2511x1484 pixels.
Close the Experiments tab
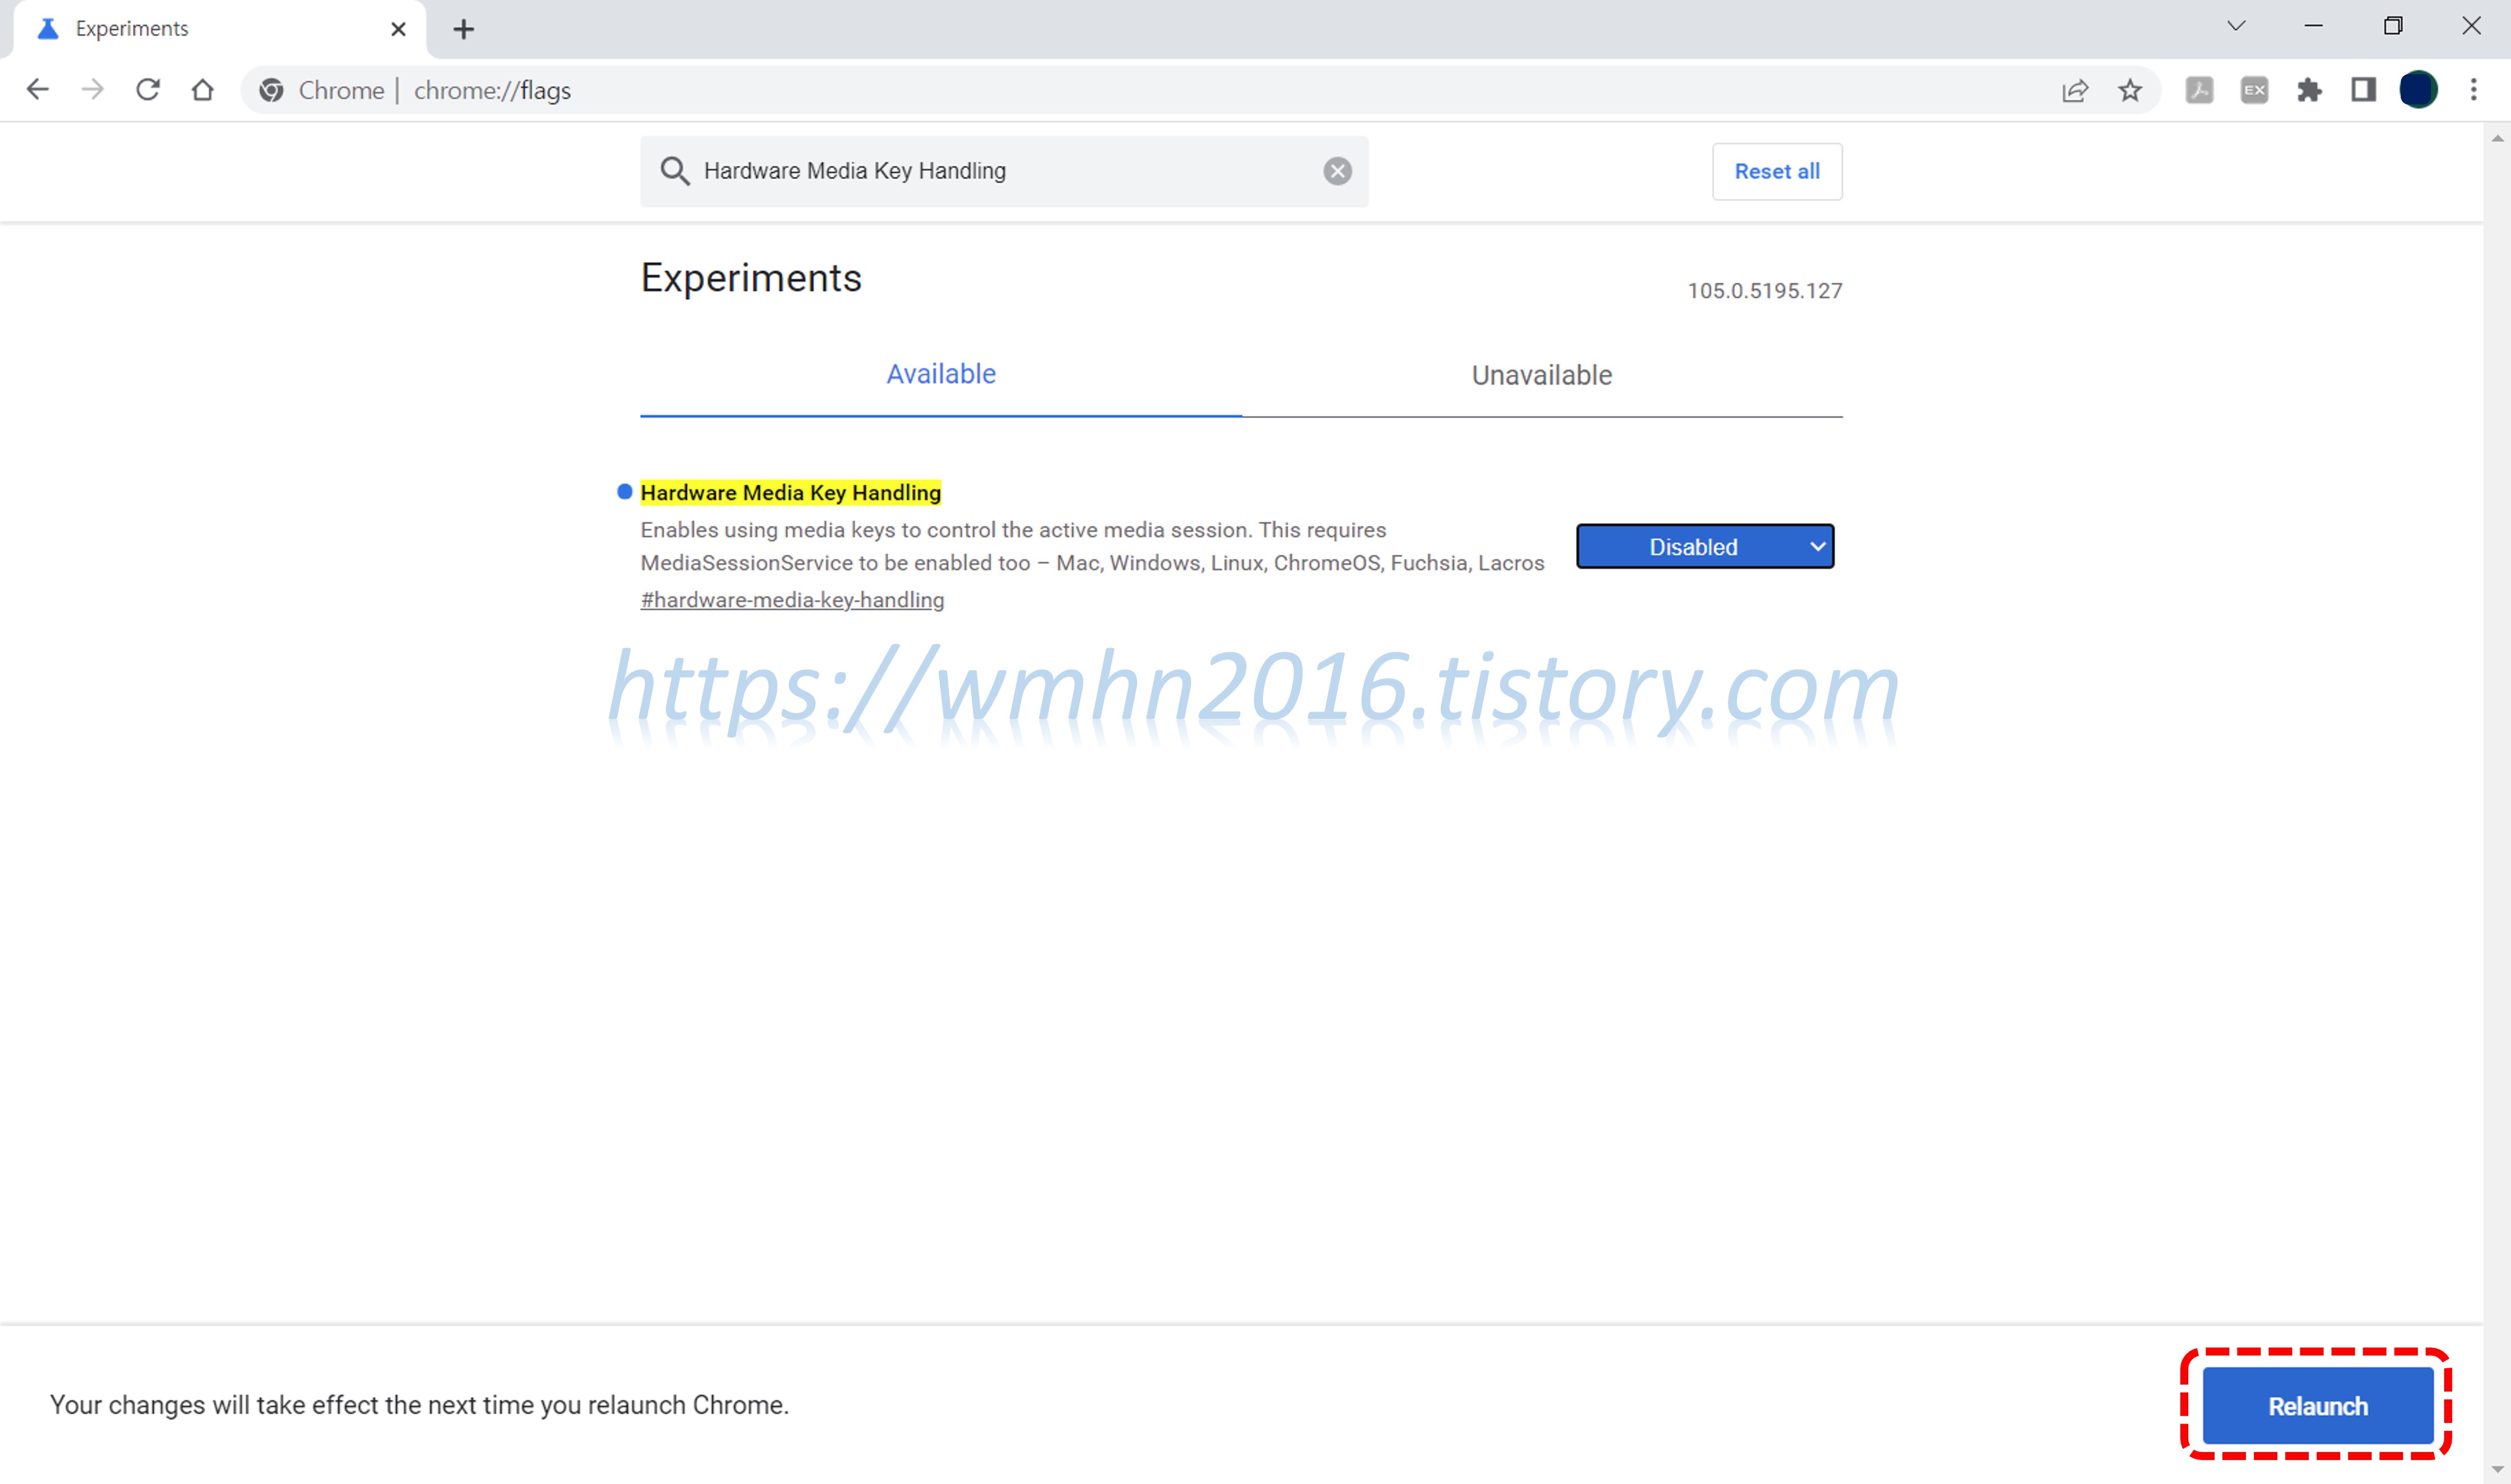[398, 29]
